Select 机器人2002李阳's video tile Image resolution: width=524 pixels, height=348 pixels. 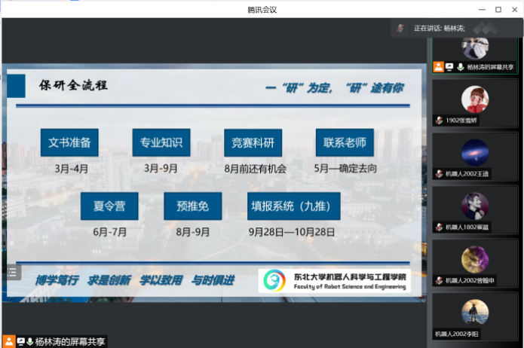pos(474,316)
